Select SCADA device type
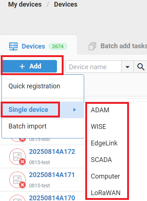The height and width of the screenshot is (201, 147). (x=101, y=160)
